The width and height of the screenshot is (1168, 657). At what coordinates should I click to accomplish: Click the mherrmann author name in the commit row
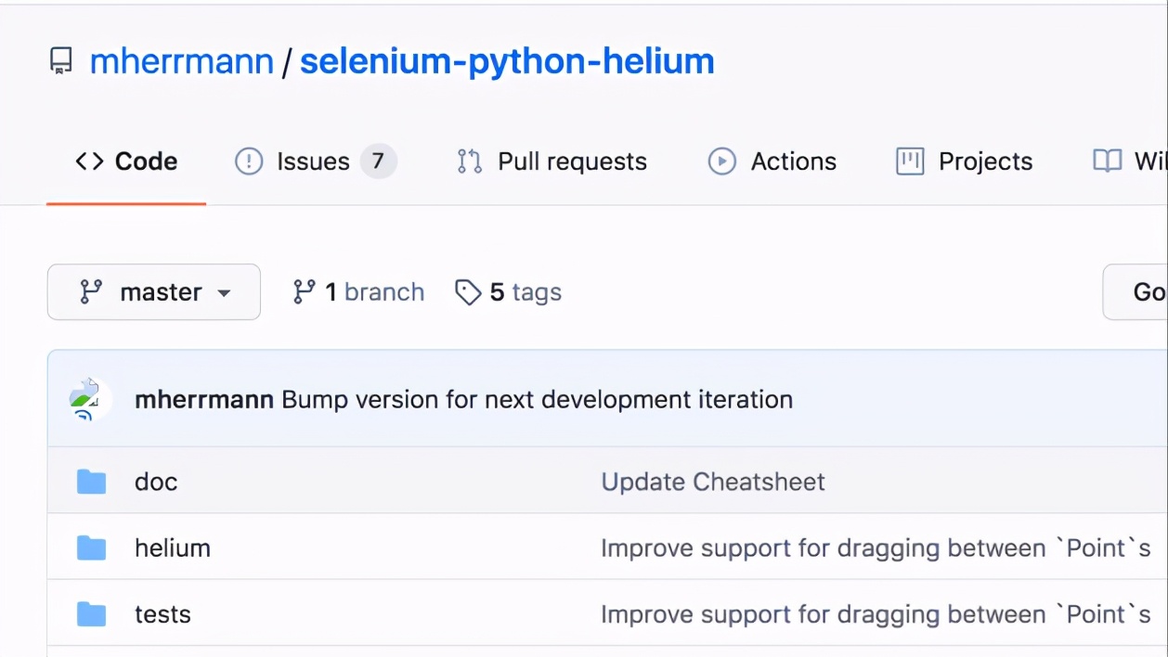pos(204,400)
